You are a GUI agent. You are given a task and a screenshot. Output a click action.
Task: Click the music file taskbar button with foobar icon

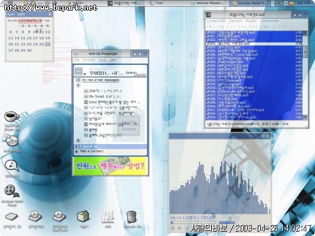pos(123,3)
